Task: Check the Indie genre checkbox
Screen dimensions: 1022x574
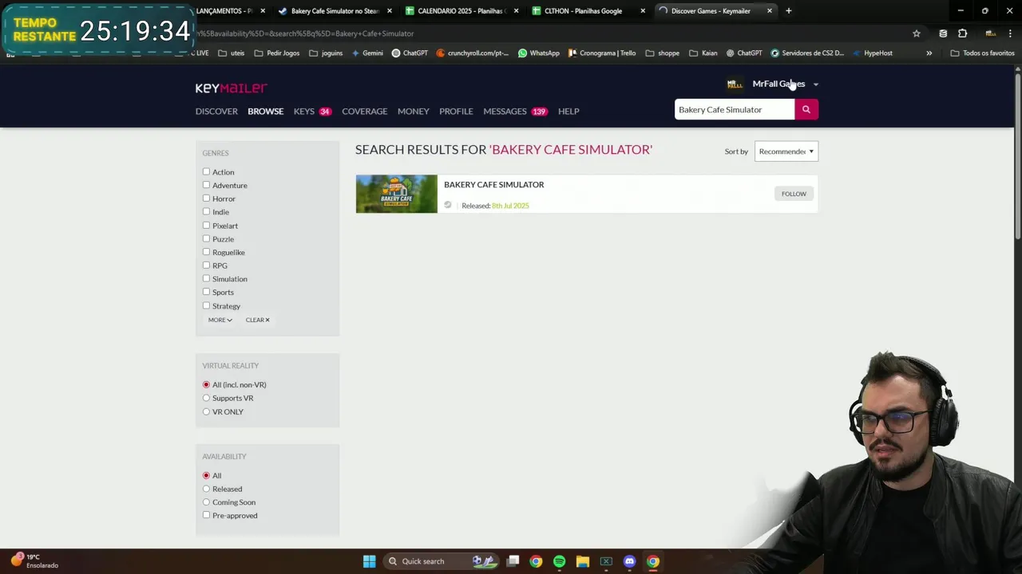Action: pos(206,211)
